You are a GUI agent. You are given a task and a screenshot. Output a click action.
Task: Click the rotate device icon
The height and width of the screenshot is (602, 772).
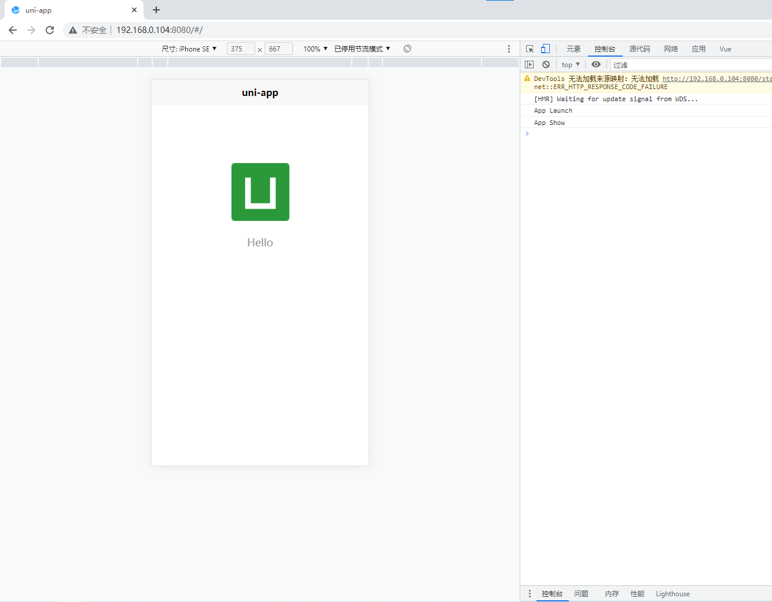(407, 49)
